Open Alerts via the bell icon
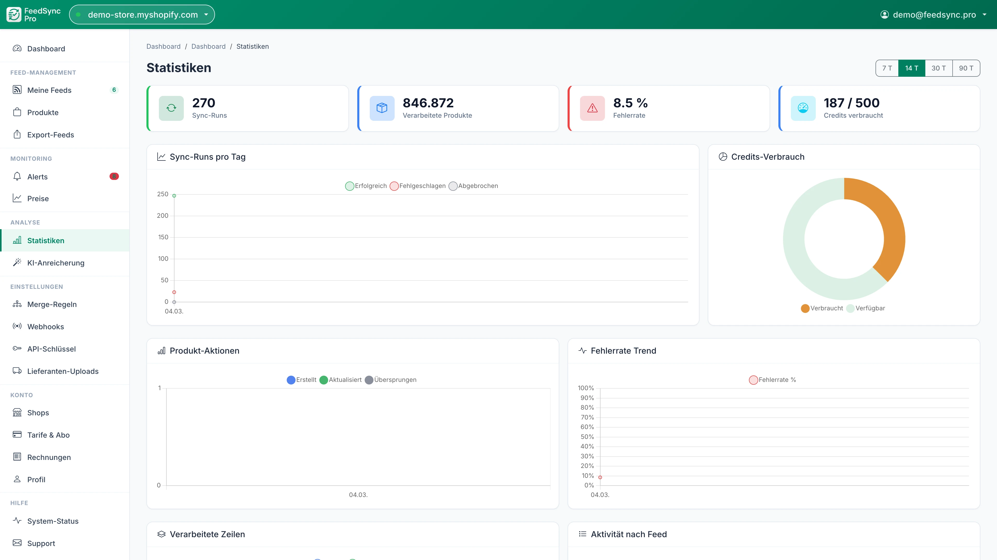The width and height of the screenshot is (997, 560). click(17, 177)
